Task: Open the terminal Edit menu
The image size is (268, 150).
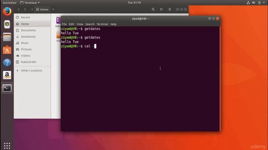Action: 72,24
